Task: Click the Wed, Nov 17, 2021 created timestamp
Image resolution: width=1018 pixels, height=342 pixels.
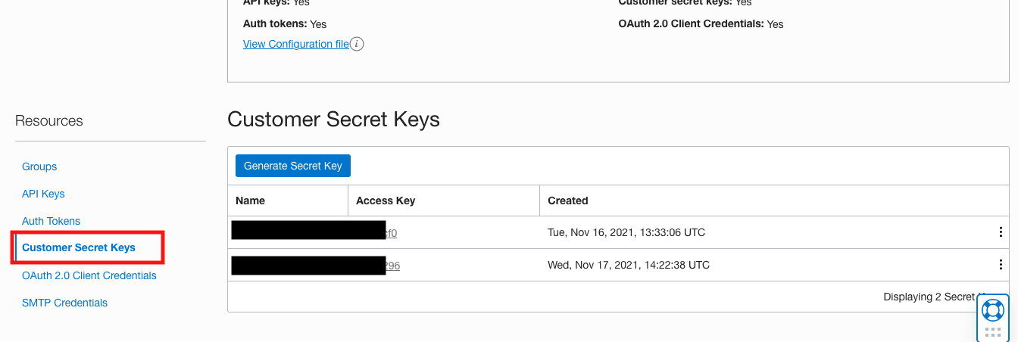Action: [x=629, y=265]
